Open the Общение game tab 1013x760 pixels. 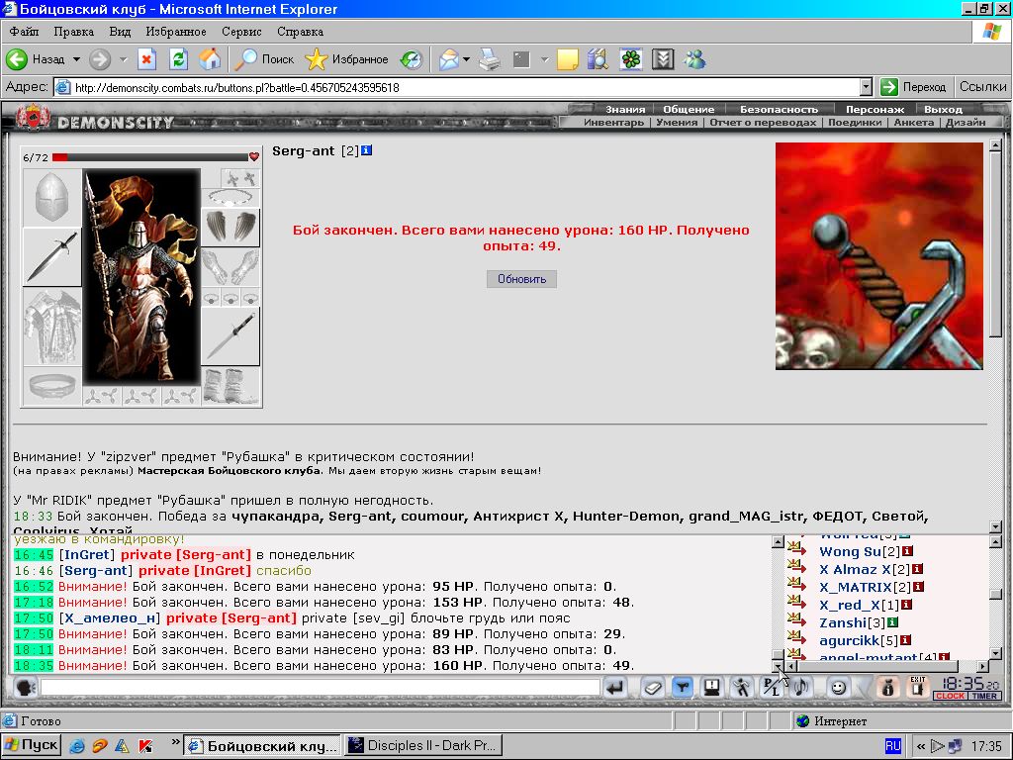(689, 109)
